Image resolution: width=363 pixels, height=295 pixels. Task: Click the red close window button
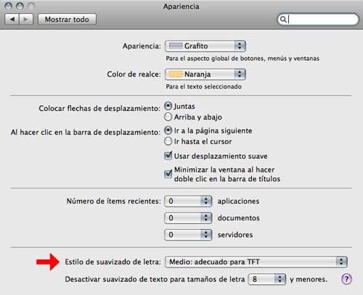9,6
